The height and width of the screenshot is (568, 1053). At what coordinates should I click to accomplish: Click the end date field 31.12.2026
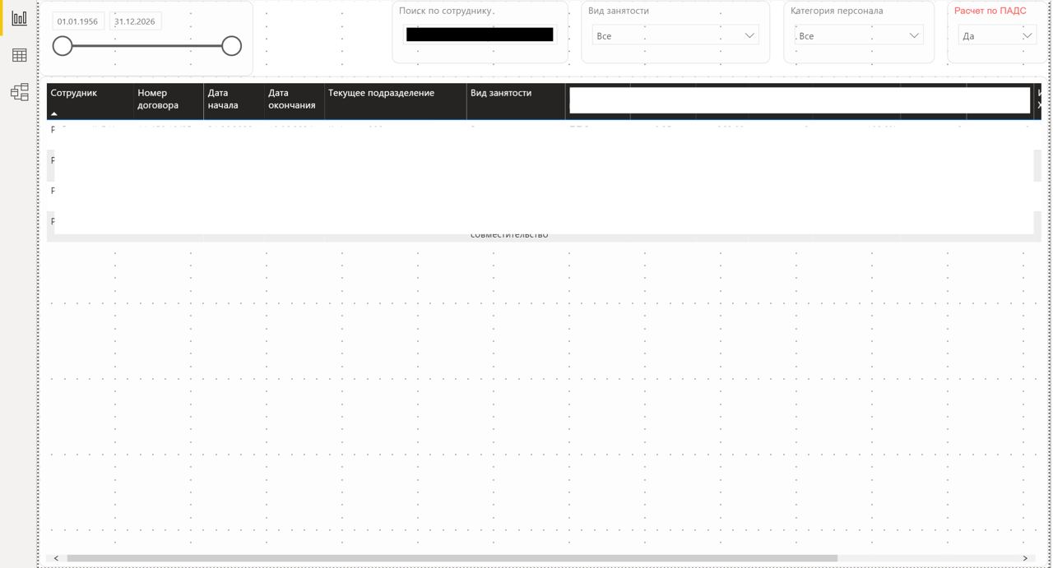(135, 21)
